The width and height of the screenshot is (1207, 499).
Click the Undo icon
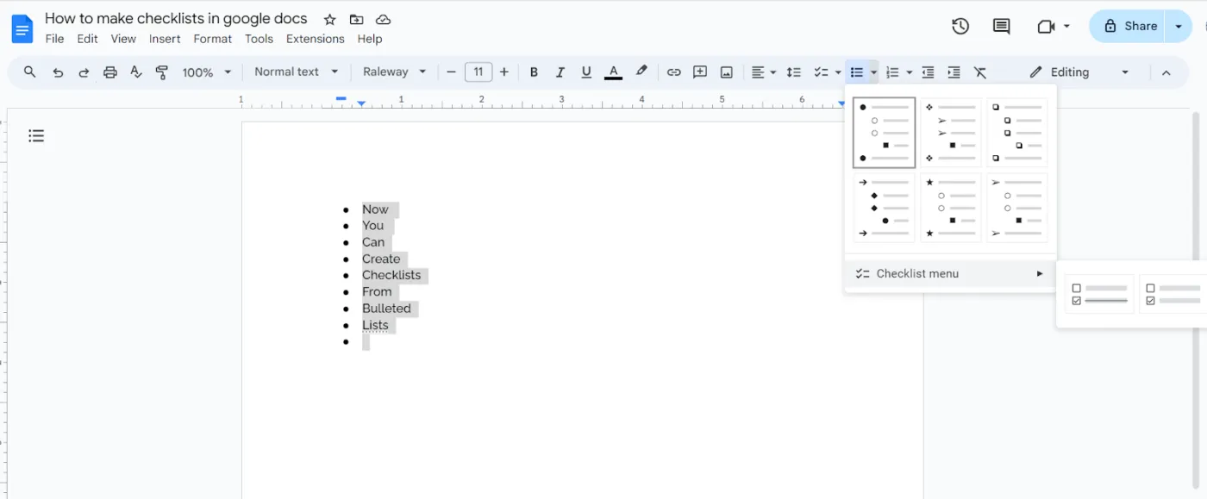58,72
